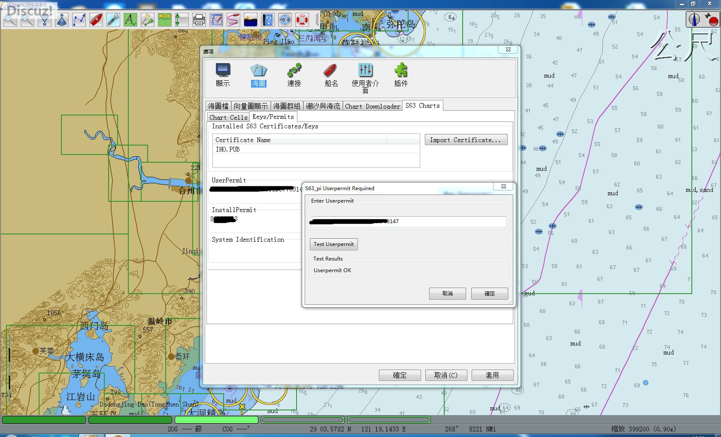Screen dimensions: 721x437
Task: Open the 插件 plugins section
Action: [x=400, y=75]
